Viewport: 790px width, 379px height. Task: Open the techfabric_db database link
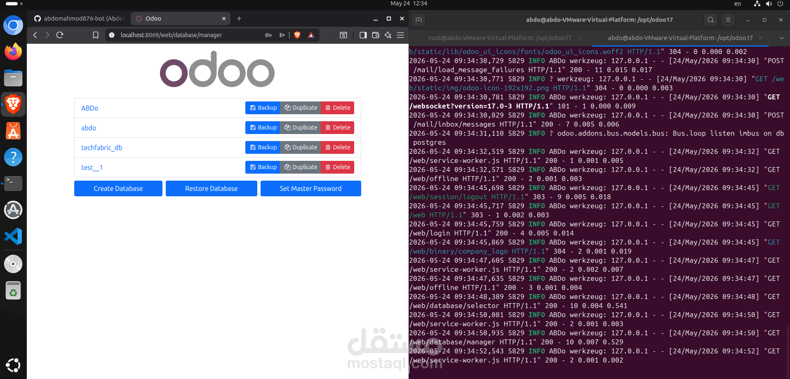tap(101, 148)
